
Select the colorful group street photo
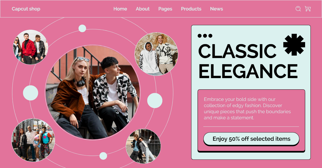pyautogui.click(x=33, y=140)
